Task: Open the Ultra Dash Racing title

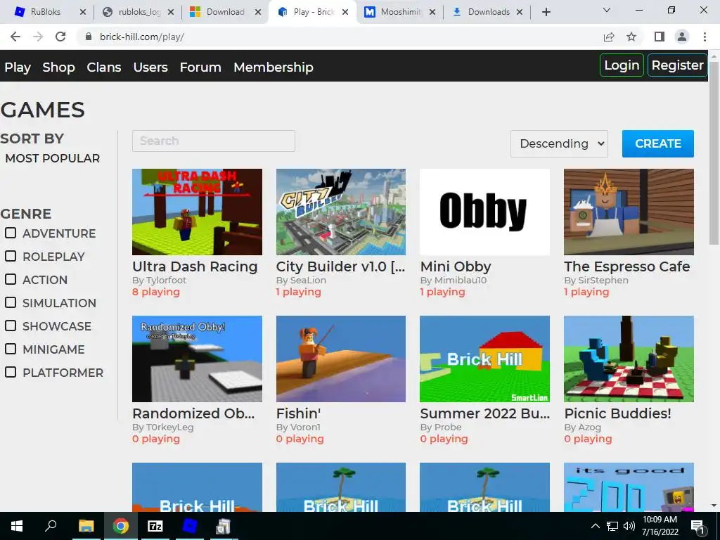Action: pyautogui.click(x=195, y=266)
